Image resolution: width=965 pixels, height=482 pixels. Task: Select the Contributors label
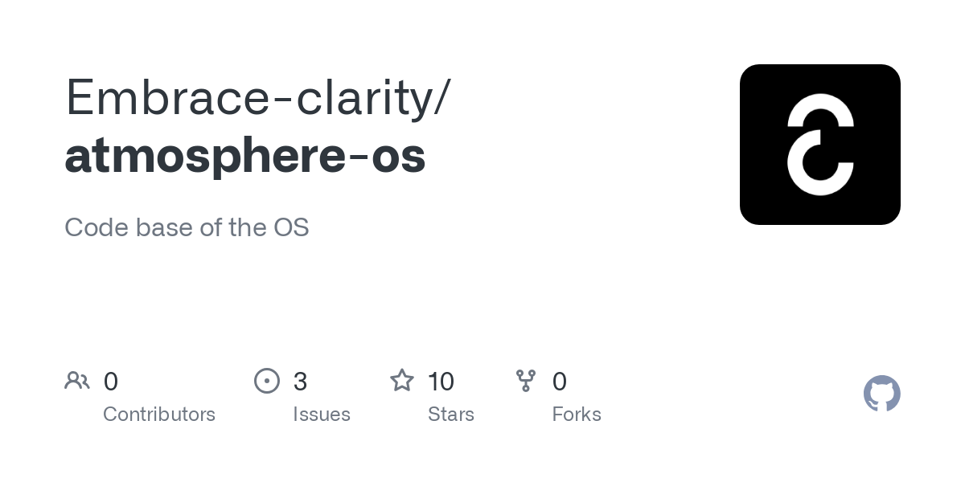(x=159, y=415)
